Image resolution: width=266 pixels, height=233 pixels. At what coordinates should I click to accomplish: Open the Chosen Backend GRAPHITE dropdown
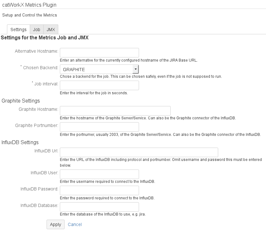(x=99, y=69)
